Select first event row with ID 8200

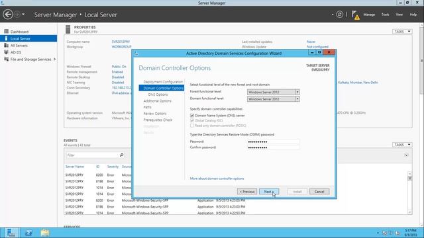point(99,175)
